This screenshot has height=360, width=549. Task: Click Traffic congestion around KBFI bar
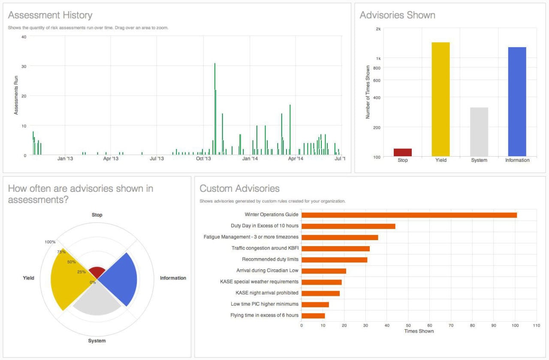click(335, 248)
